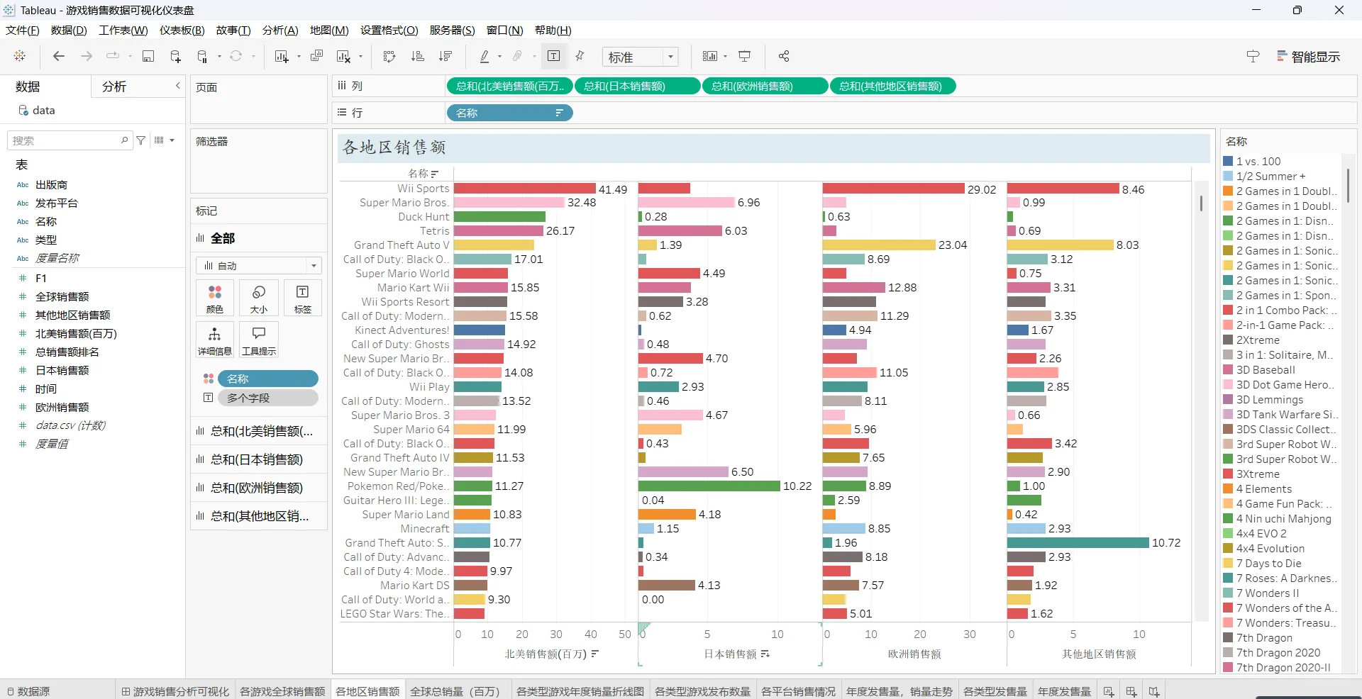Open the 工作表(W) menu

[x=123, y=30]
